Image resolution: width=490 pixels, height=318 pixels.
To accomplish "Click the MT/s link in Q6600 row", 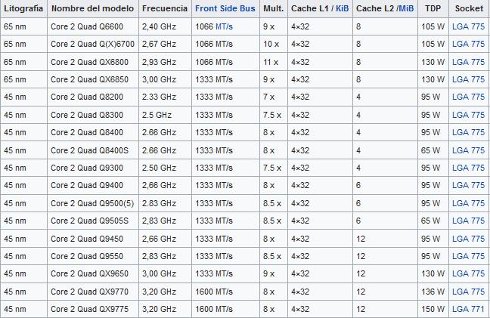I will [224, 26].
